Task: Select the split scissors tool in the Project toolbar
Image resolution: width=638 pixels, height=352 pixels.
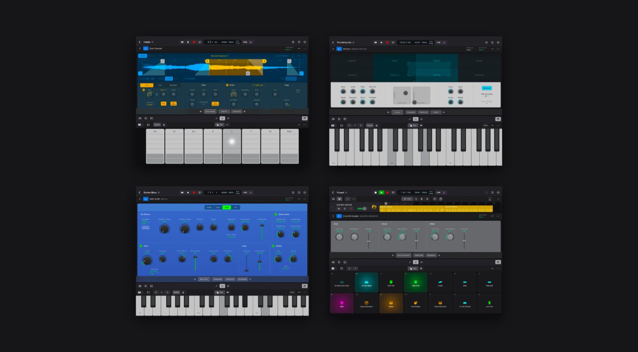Action: [421, 199]
